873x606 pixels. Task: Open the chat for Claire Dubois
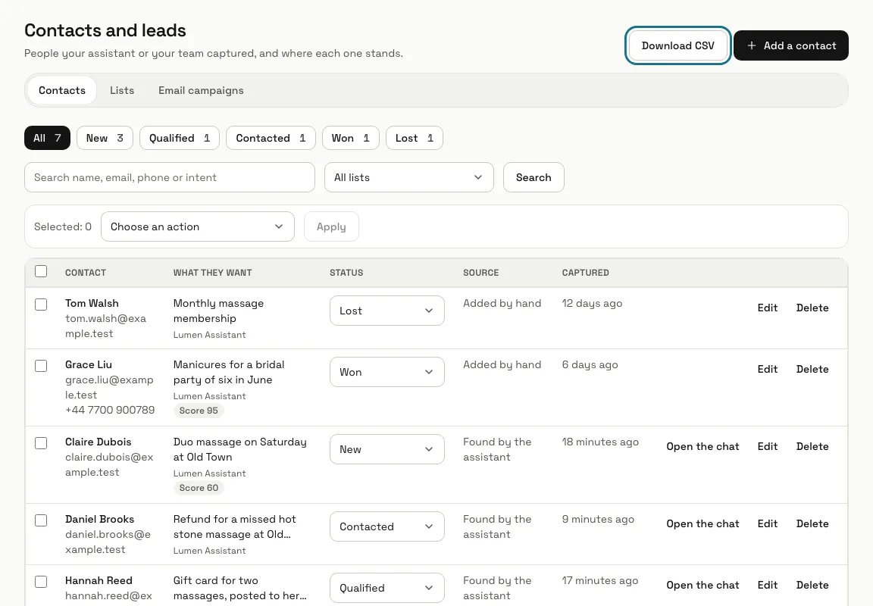pos(702,446)
